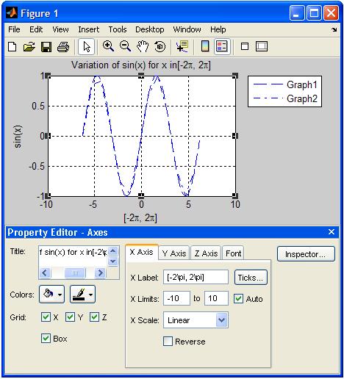Open the Insert menu
344x379 pixels.
click(88, 29)
